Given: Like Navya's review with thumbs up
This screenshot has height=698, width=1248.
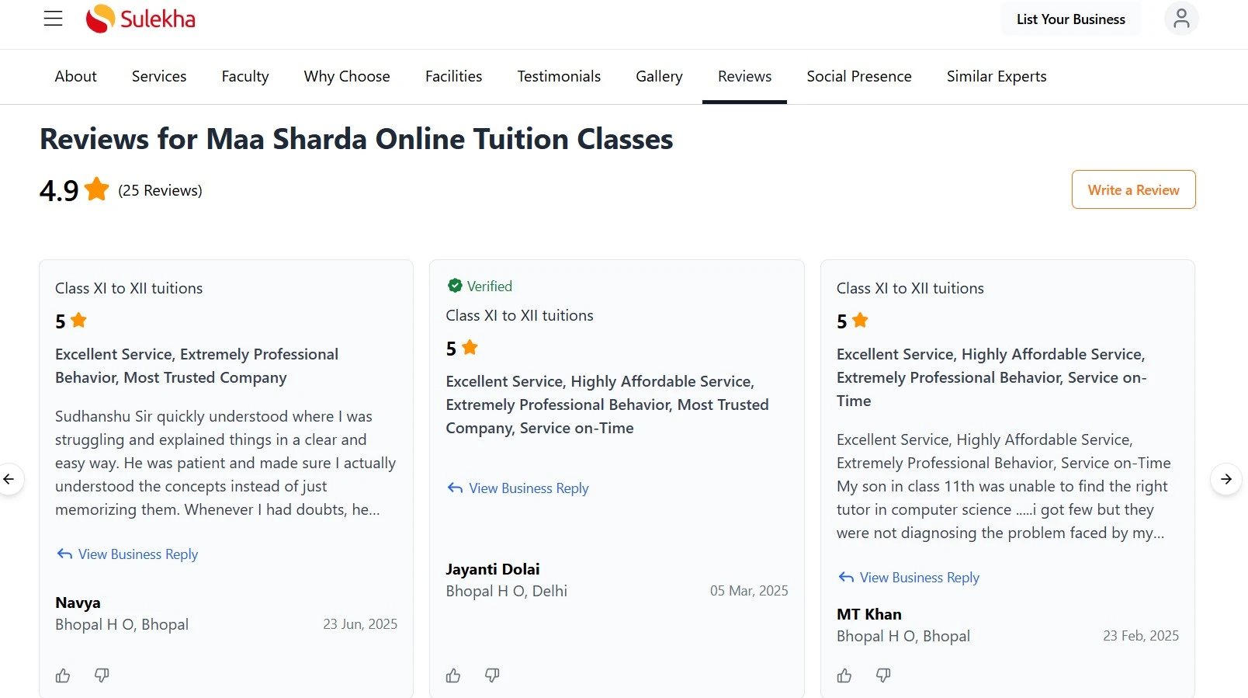Looking at the screenshot, I should coord(63,675).
